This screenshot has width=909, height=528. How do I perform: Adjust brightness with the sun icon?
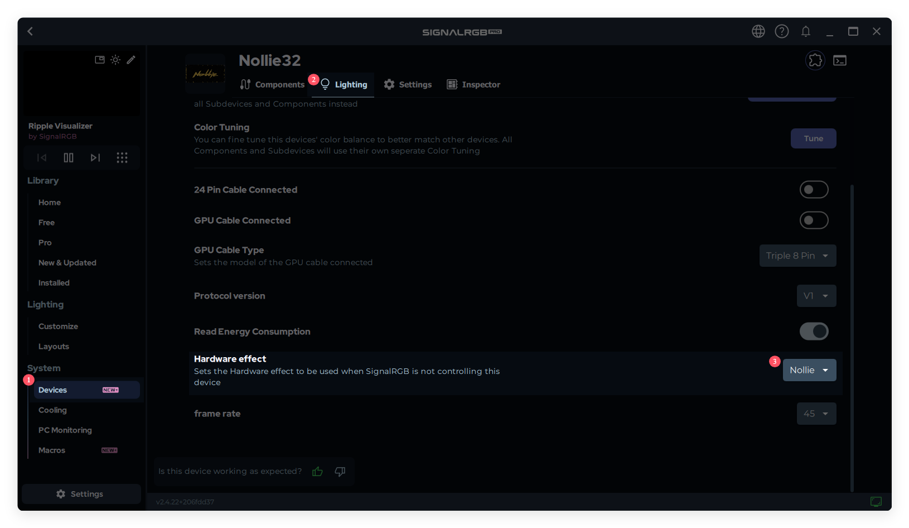pyautogui.click(x=115, y=60)
